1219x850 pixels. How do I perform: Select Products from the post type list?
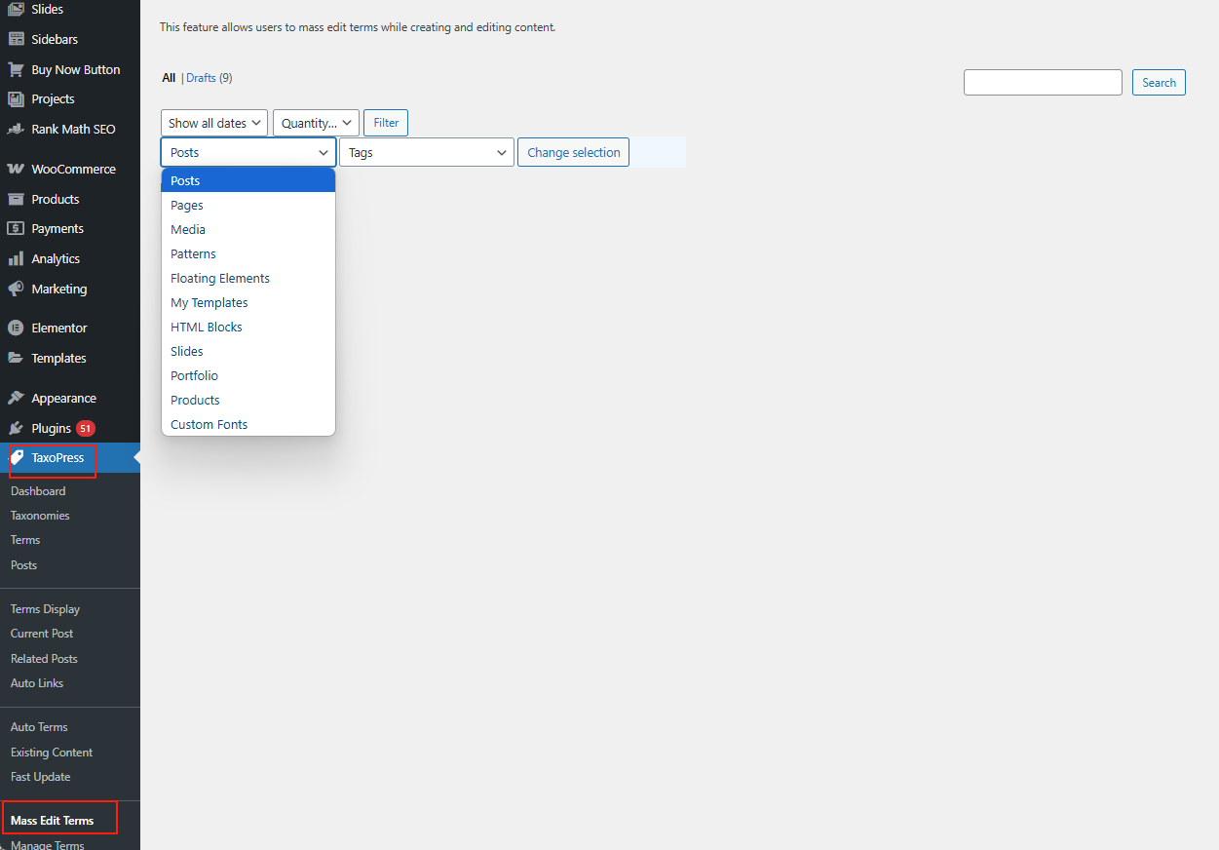(195, 401)
